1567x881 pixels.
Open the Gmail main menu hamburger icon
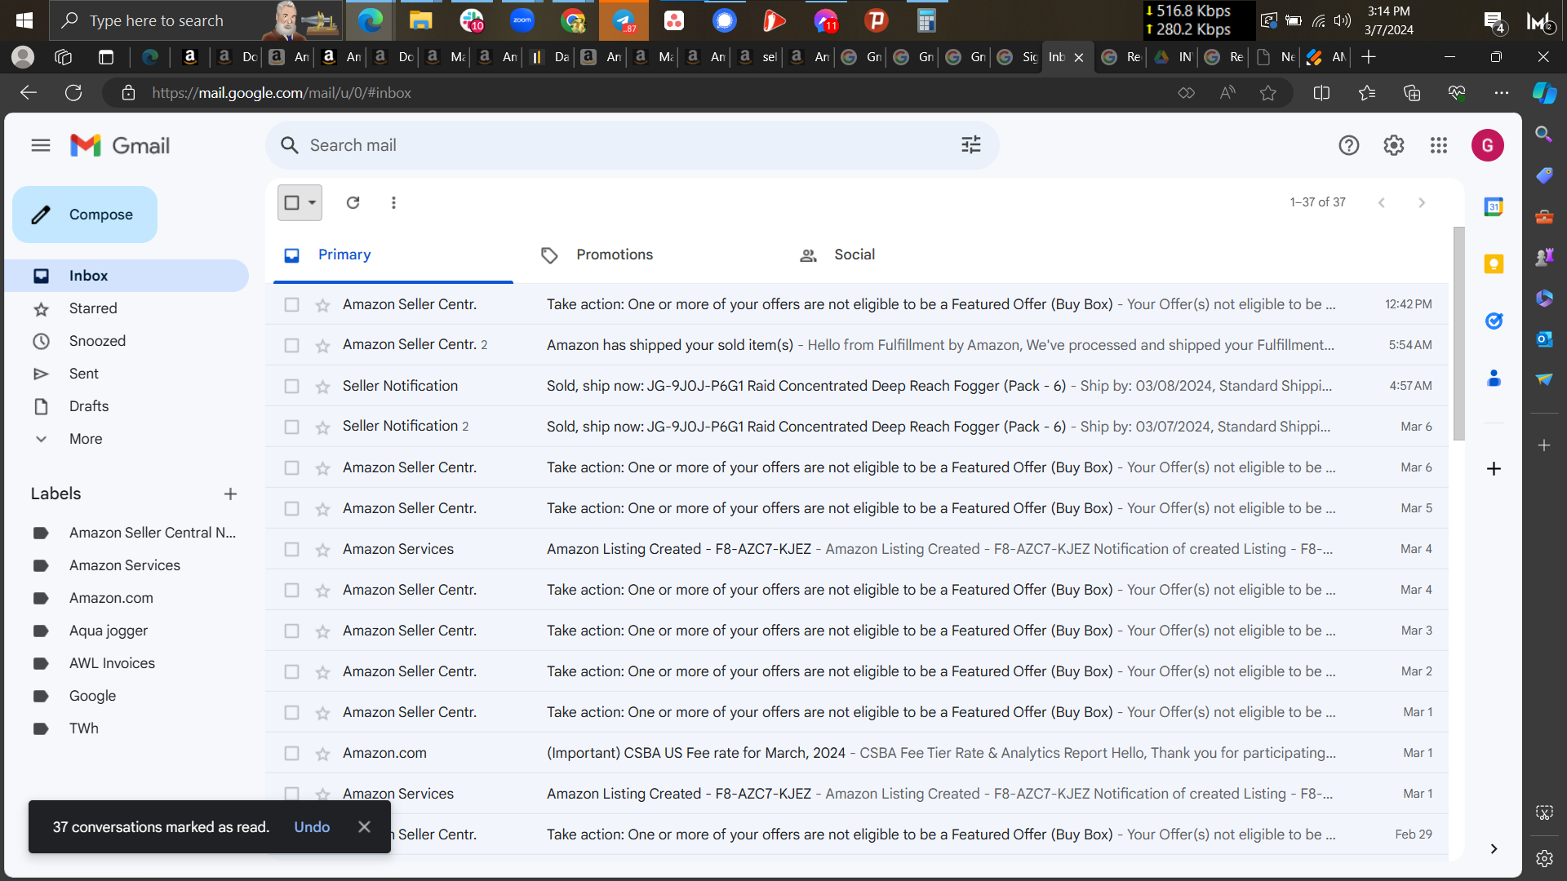click(41, 145)
